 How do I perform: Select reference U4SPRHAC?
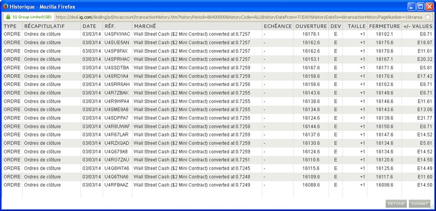pyautogui.click(x=117, y=59)
